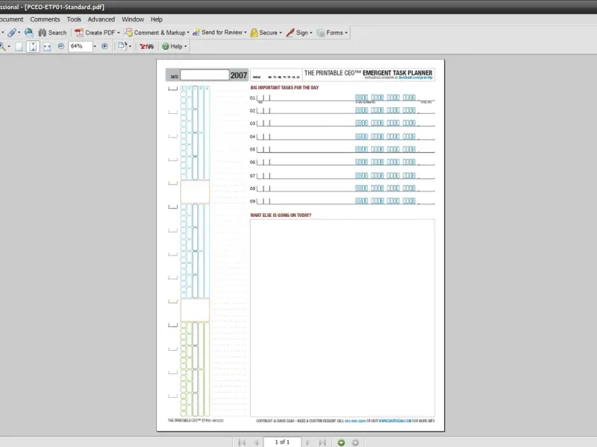The image size is (597, 447).
Task: Open the zoom percentage dropdown arrow
Action: coord(95,46)
